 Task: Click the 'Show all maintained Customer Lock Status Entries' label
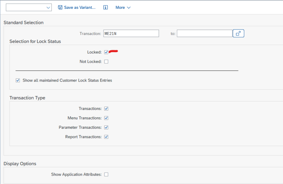67,80
